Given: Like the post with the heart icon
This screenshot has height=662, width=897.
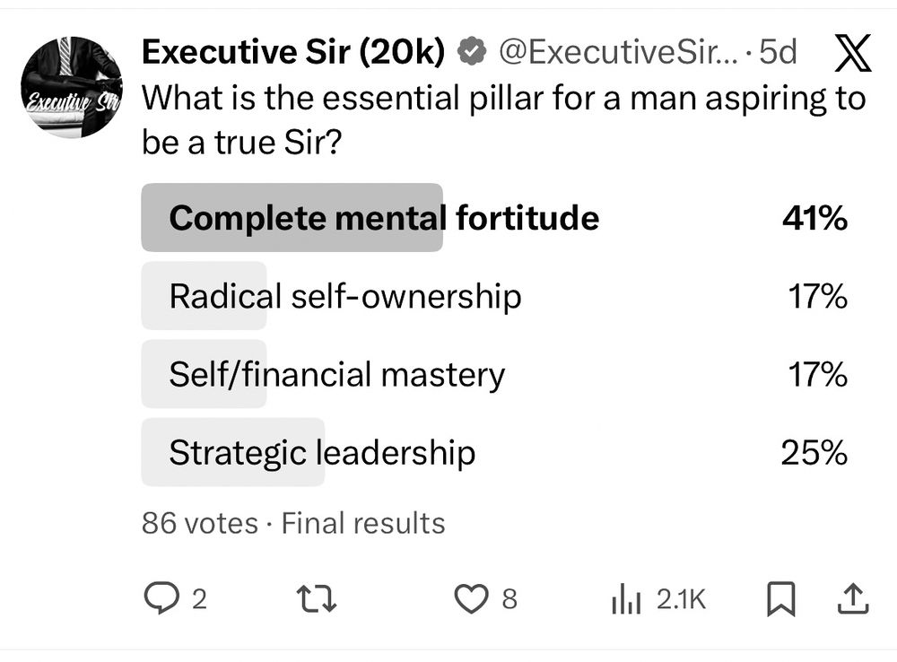Looking at the screenshot, I should [x=470, y=599].
